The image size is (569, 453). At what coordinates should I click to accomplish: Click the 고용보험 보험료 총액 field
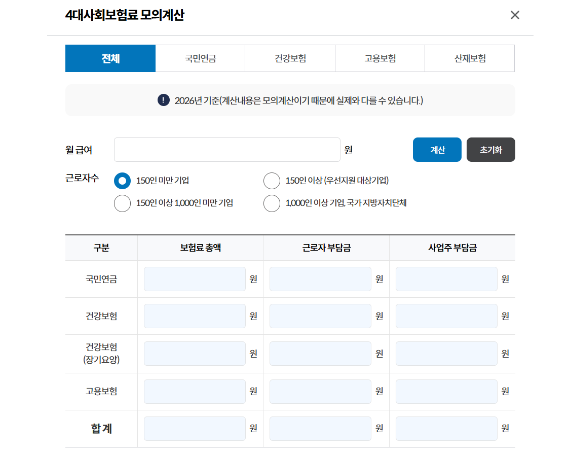click(x=195, y=391)
